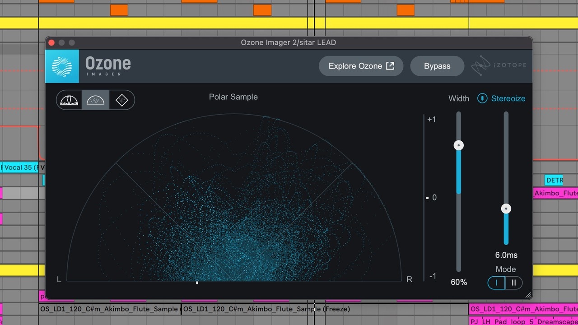Viewport: 578px width, 325px height.
Task: Click the correlation meter white level marker
Action: pos(427,198)
